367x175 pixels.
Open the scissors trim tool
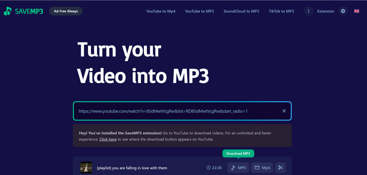coord(280,168)
